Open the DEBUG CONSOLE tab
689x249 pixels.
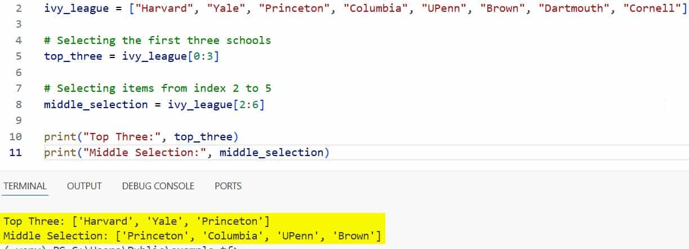(158, 186)
